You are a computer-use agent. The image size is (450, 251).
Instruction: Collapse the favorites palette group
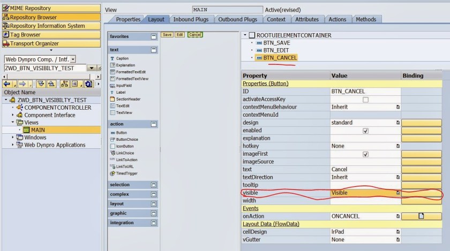(154, 36)
